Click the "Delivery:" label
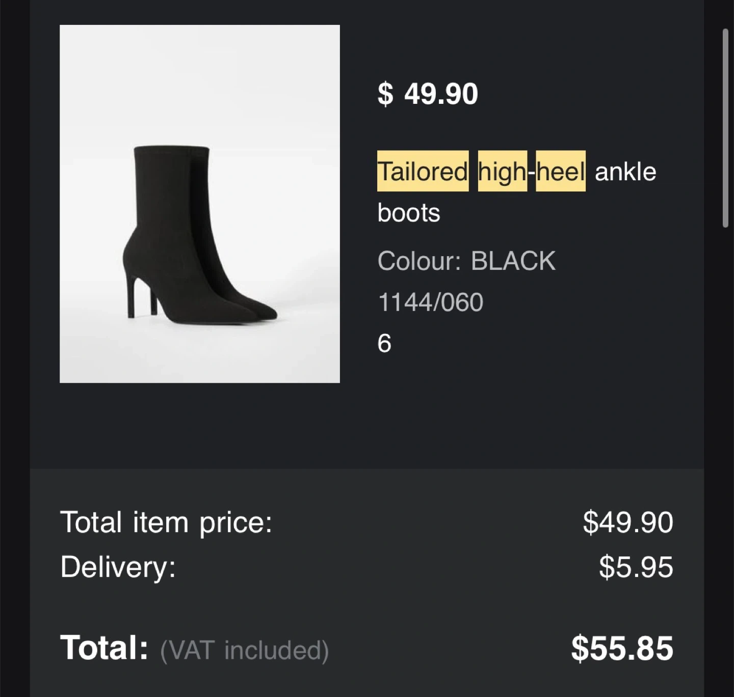 tap(118, 567)
